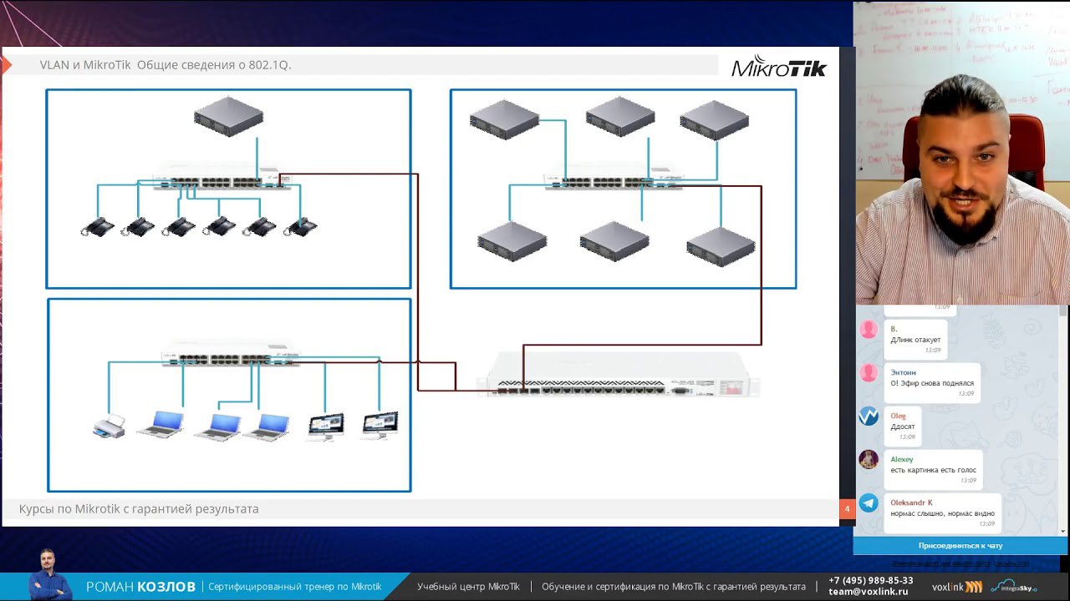Click the left desktop monitor icon
This screenshot has height=601, width=1070.
tap(326, 426)
